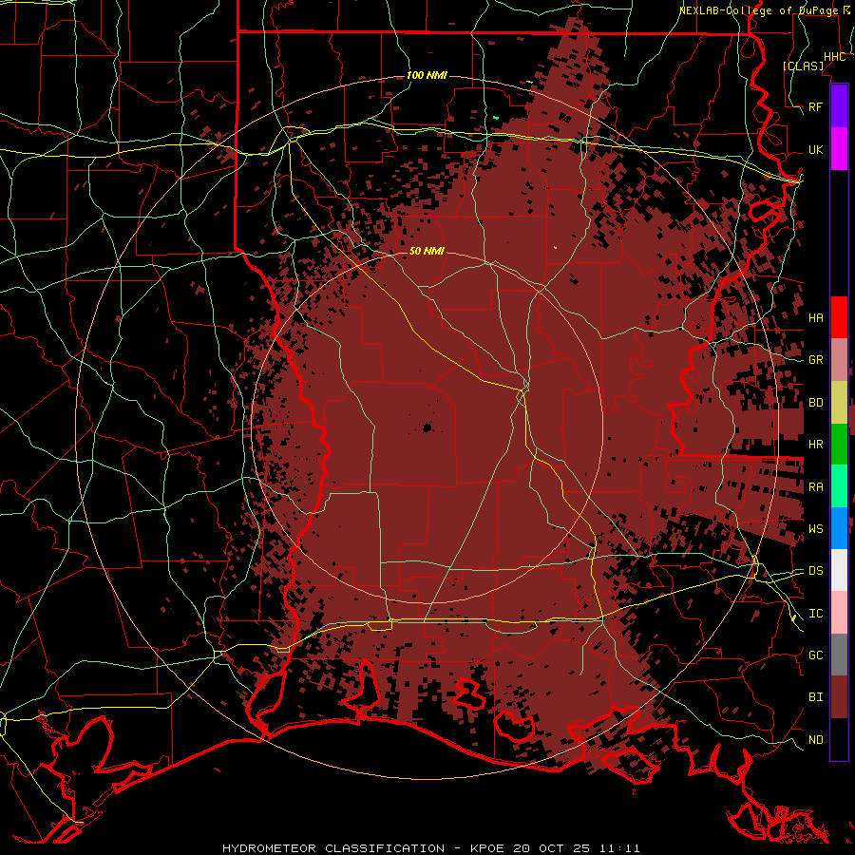Click the HR green legend swatch
This screenshot has height=855, width=855.
click(x=839, y=444)
